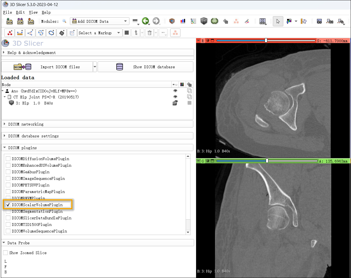Viewport: 351px width, 278px height.
Task: Click Import DICOM files button
Action: pos(47,67)
